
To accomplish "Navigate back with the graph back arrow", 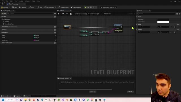I will pos(63,14).
